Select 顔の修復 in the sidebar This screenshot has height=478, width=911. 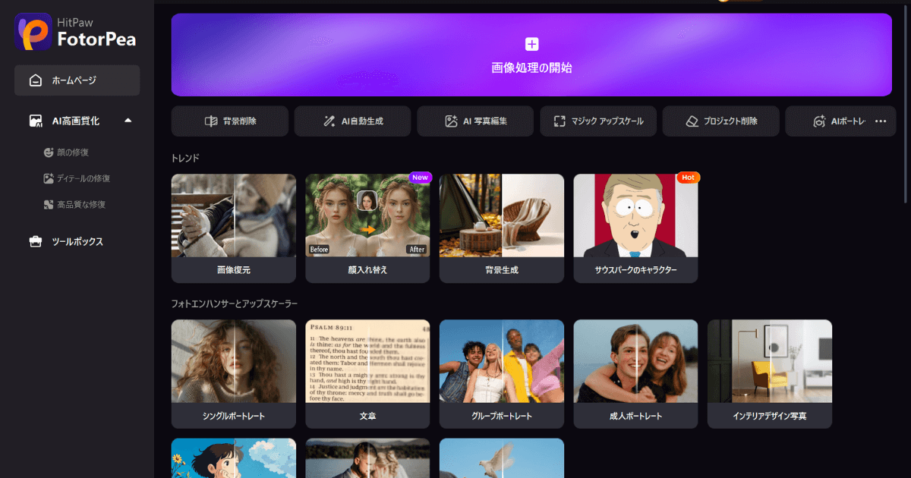pyautogui.click(x=72, y=153)
